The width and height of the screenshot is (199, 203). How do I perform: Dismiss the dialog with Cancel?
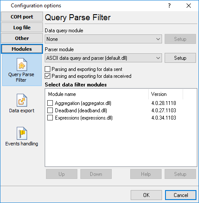point(181,195)
